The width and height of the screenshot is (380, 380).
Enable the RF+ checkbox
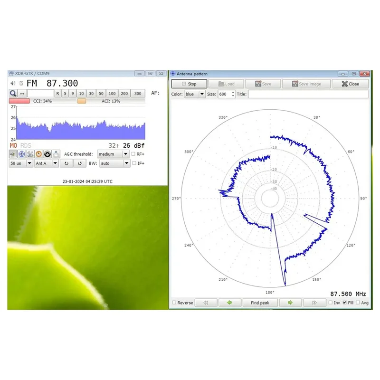133,154
